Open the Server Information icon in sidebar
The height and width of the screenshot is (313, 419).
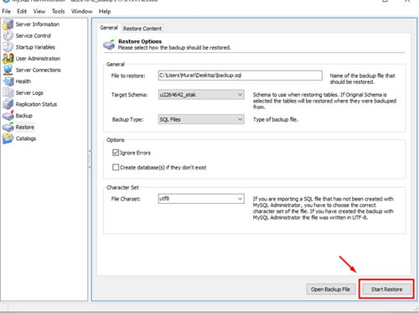tap(8, 24)
